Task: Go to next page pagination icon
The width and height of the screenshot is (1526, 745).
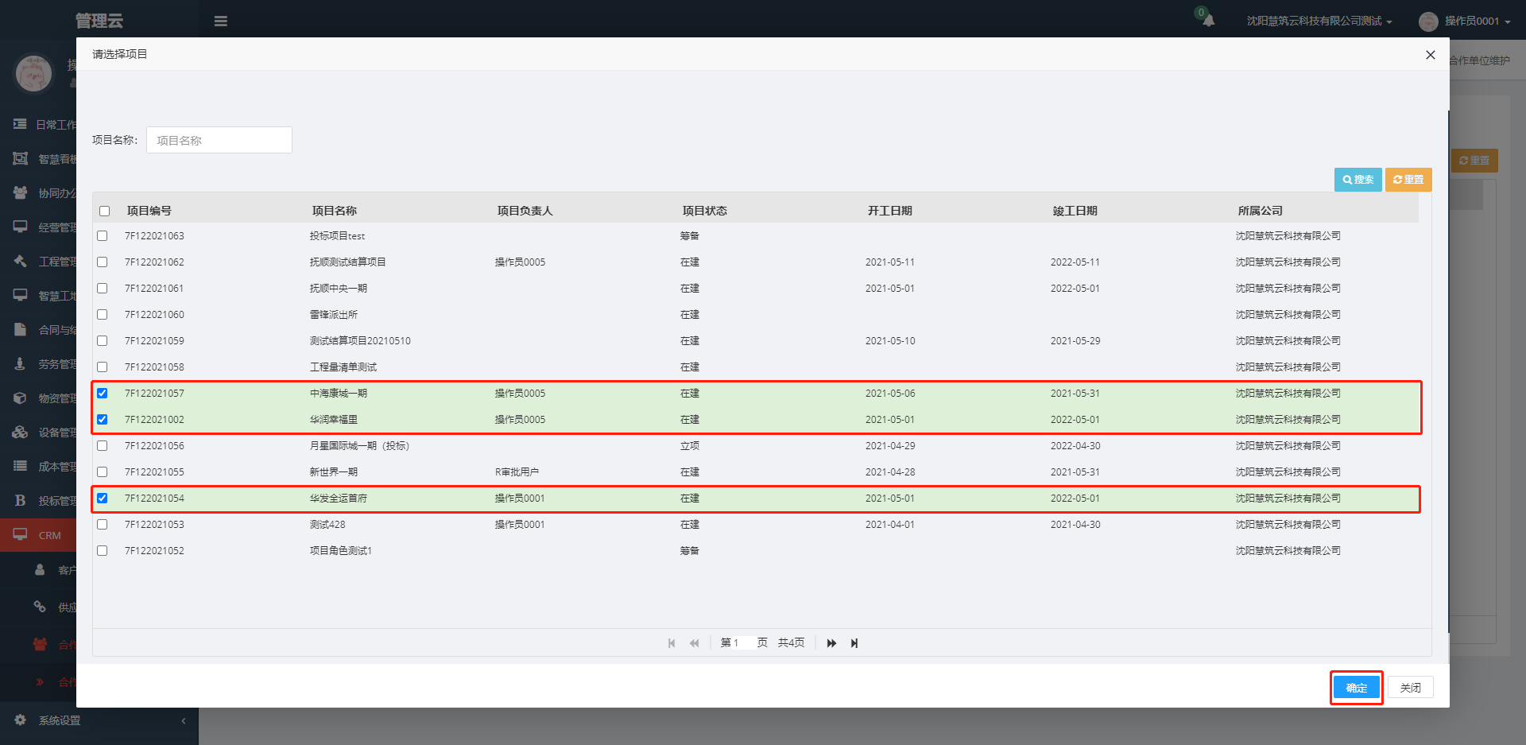Action: (831, 643)
